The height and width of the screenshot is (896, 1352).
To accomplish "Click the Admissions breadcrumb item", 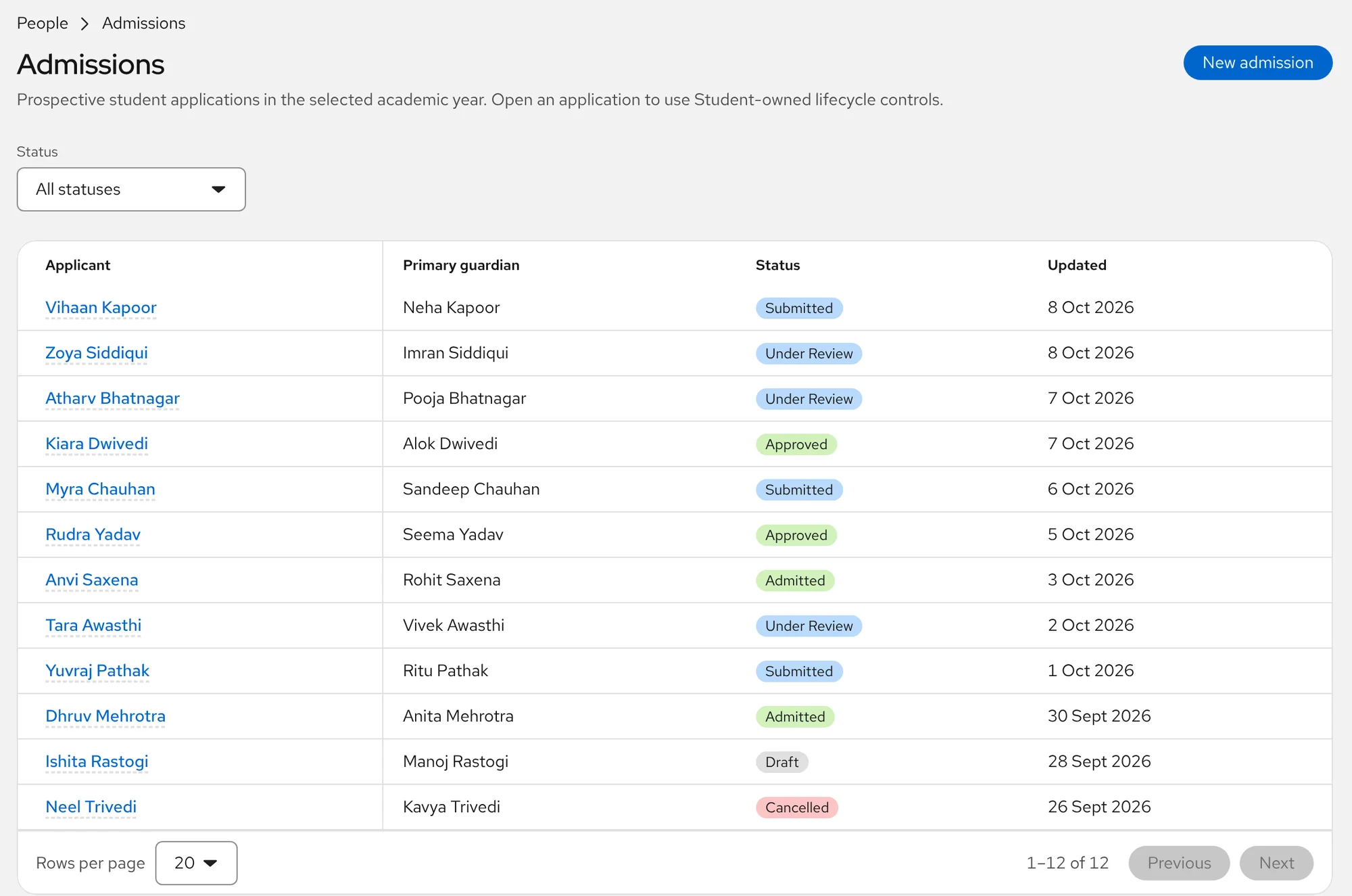I will tap(143, 23).
